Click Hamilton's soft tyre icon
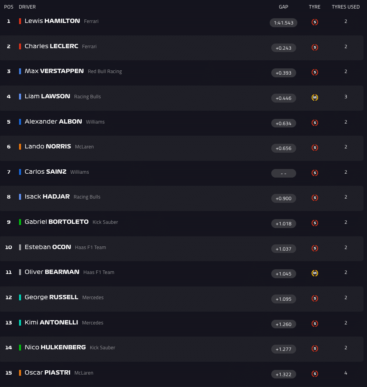 315,22
